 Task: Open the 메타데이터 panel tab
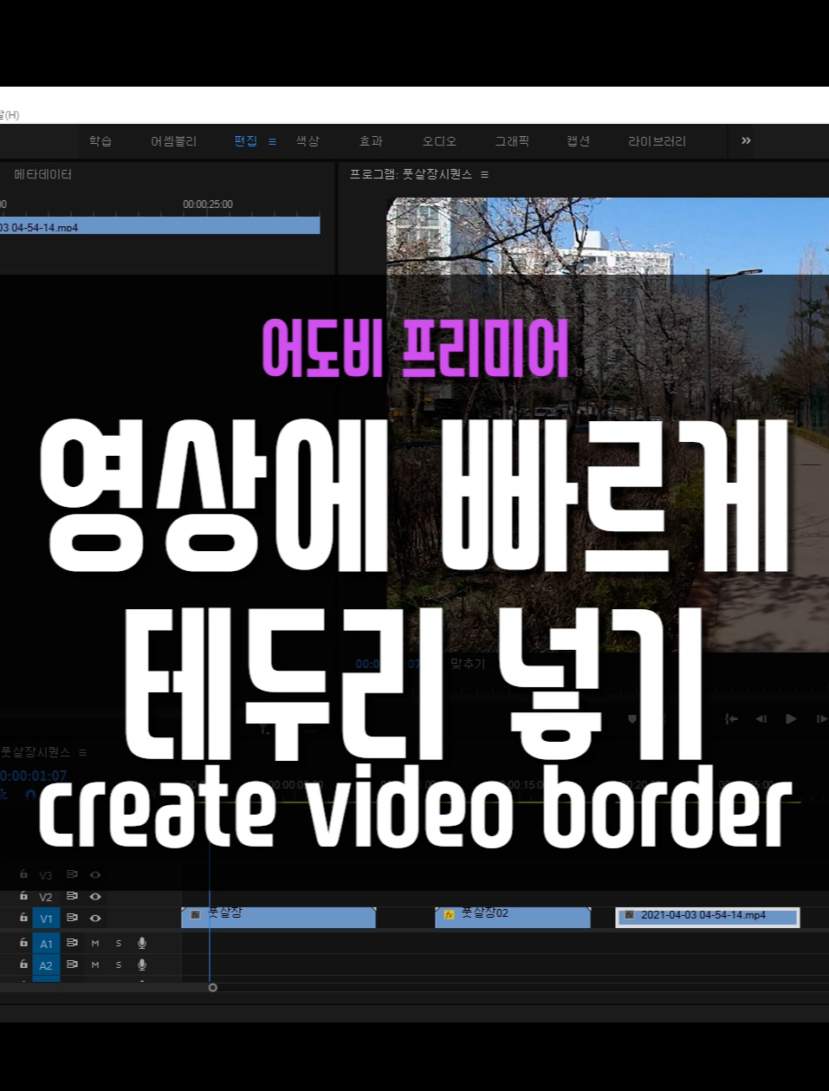(42, 174)
